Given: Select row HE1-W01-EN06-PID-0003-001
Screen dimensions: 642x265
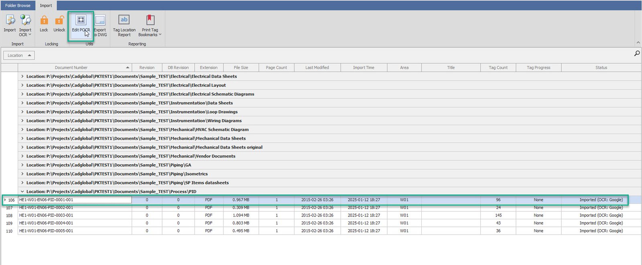Looking at the screenshot, I should 46,215.
